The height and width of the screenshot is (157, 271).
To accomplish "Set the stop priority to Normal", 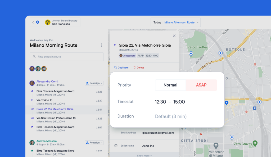I will click(170, 85).
